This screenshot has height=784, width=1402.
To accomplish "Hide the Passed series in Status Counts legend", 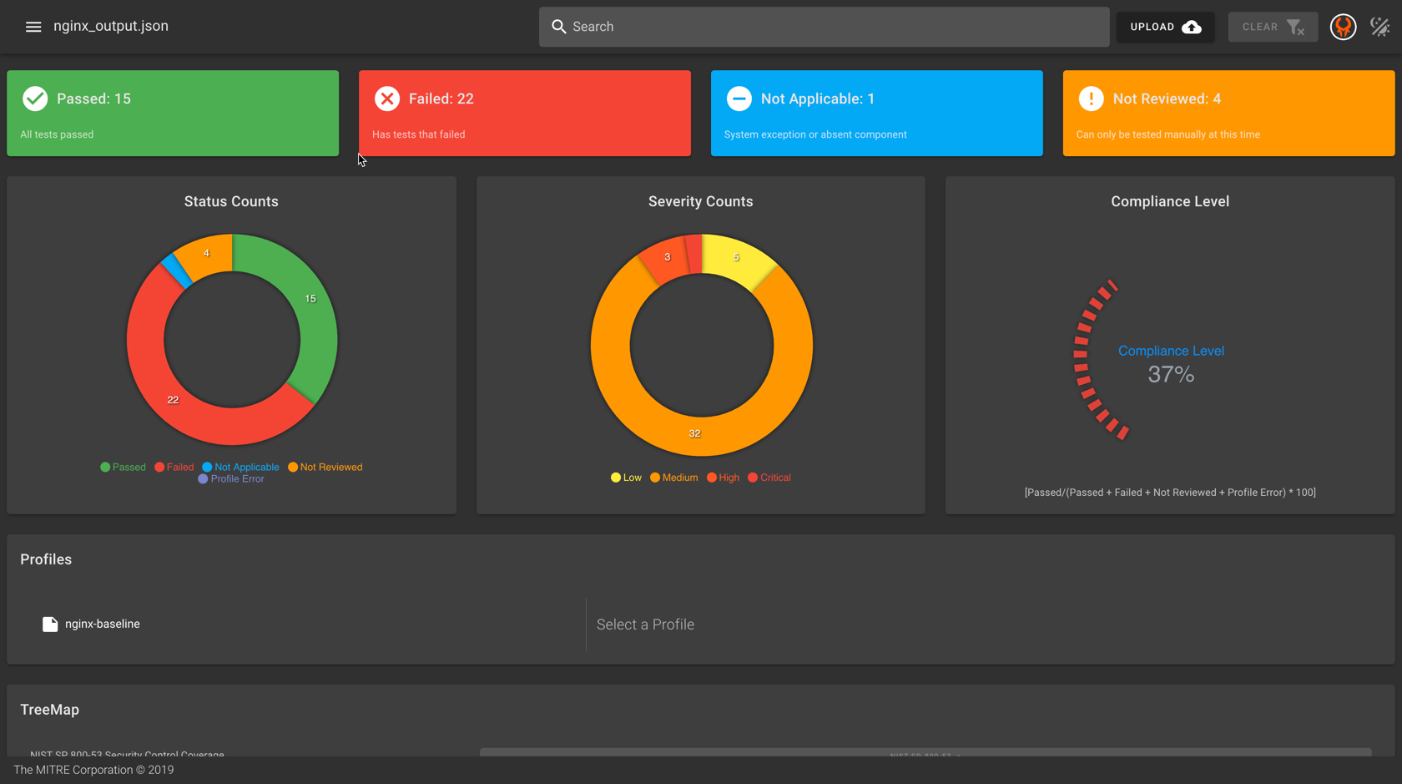I will tap(123, 467).
